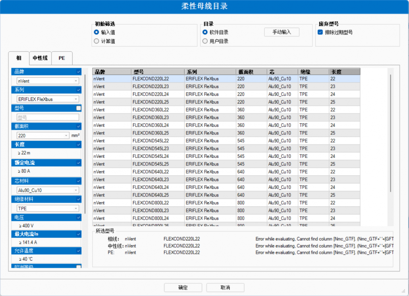Confirm with the 确定 button

pyautogui.click(x=183, y=288)
